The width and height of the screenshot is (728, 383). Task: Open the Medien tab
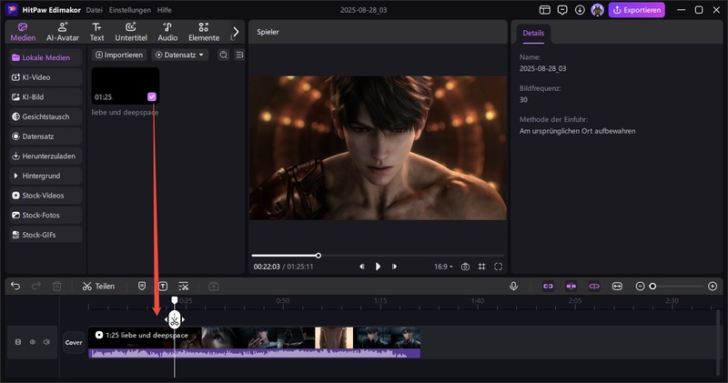(23, 32)
